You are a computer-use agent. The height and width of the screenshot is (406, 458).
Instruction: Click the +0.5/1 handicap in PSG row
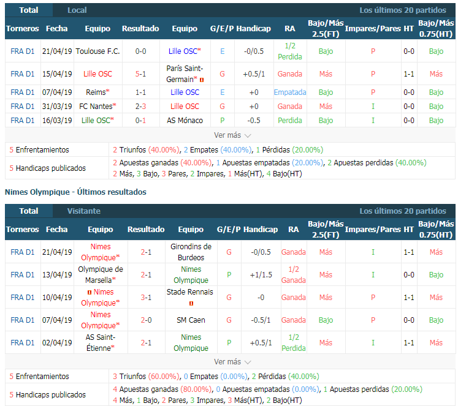coord(254,74)
